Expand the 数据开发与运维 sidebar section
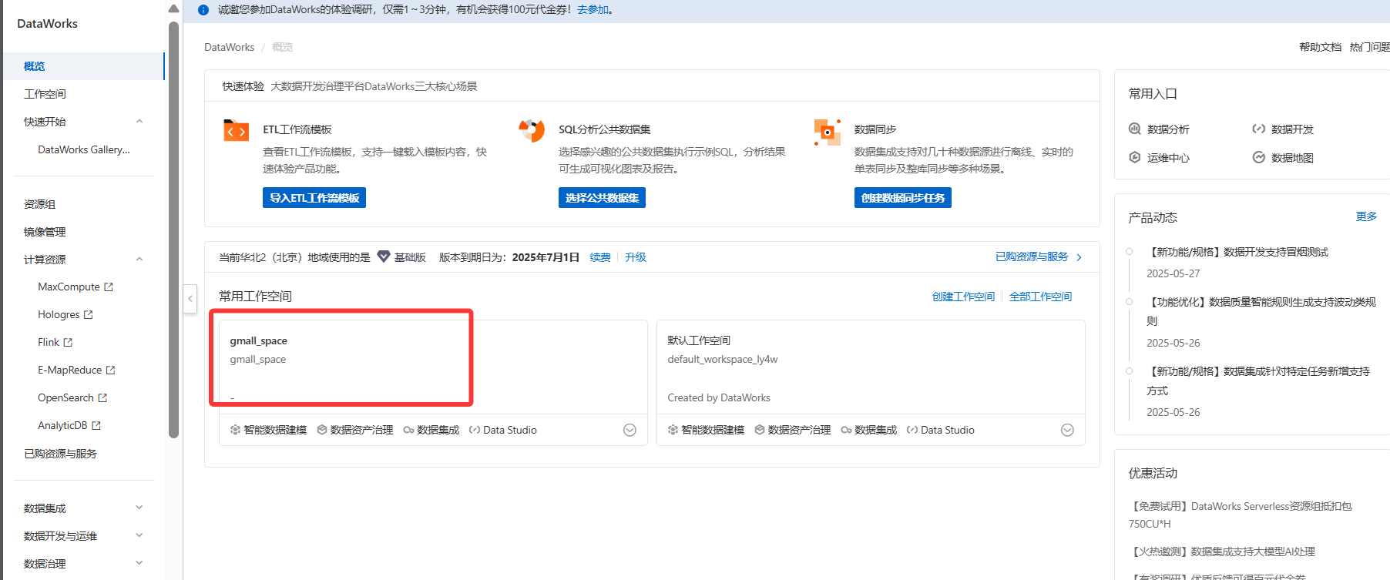This screenshot has width=1390, height=580. point(139,535)
